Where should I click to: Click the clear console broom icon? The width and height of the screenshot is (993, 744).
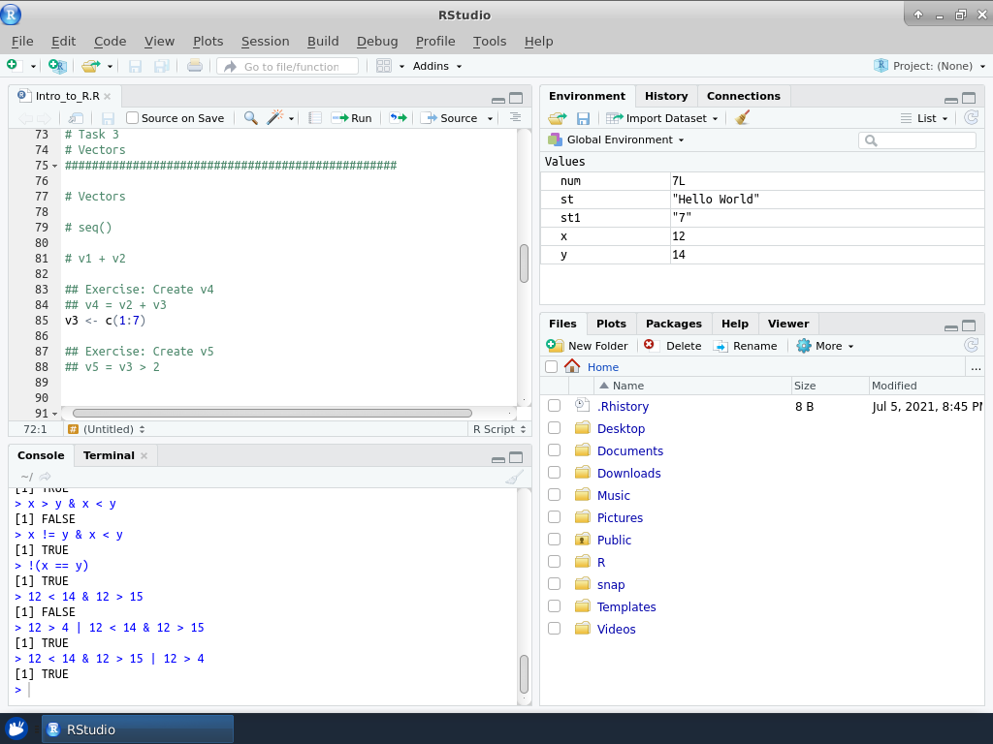click(x=514, y=477)
